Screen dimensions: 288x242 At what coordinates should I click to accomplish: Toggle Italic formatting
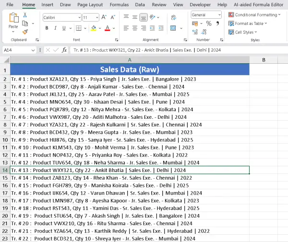pyautogui.click(x=56, y=28)
